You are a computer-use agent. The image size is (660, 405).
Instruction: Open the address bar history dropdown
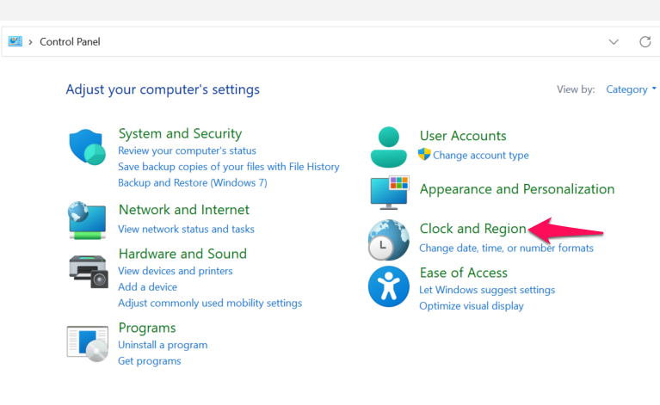(x=614, y=41)
